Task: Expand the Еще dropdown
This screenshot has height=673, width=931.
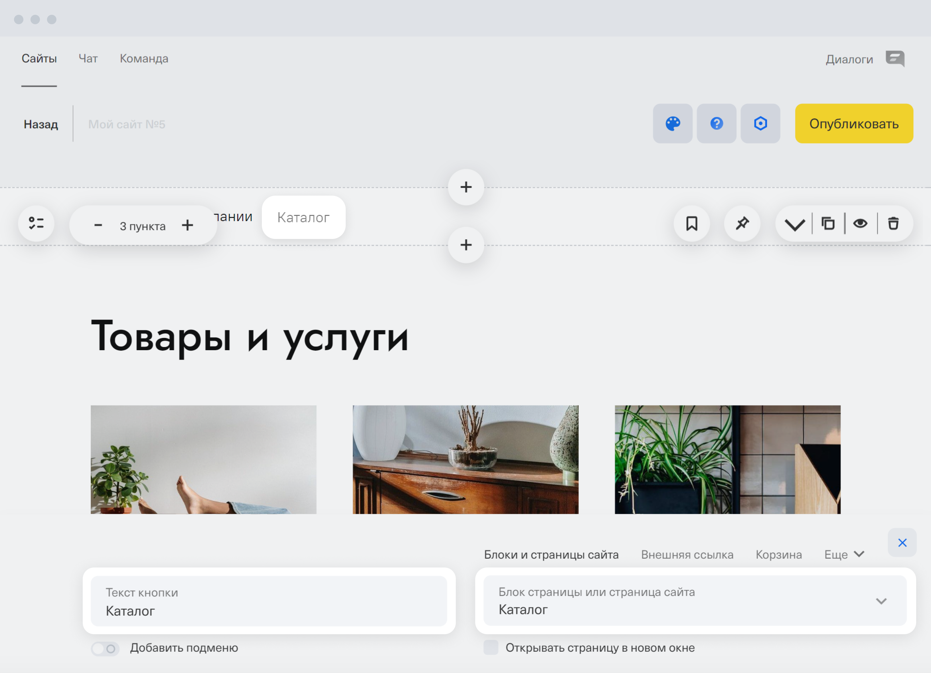Action: [x=844, y=555]
